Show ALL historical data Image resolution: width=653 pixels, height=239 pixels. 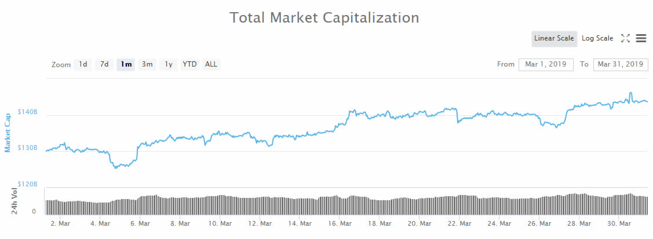(x=211, y=64)
